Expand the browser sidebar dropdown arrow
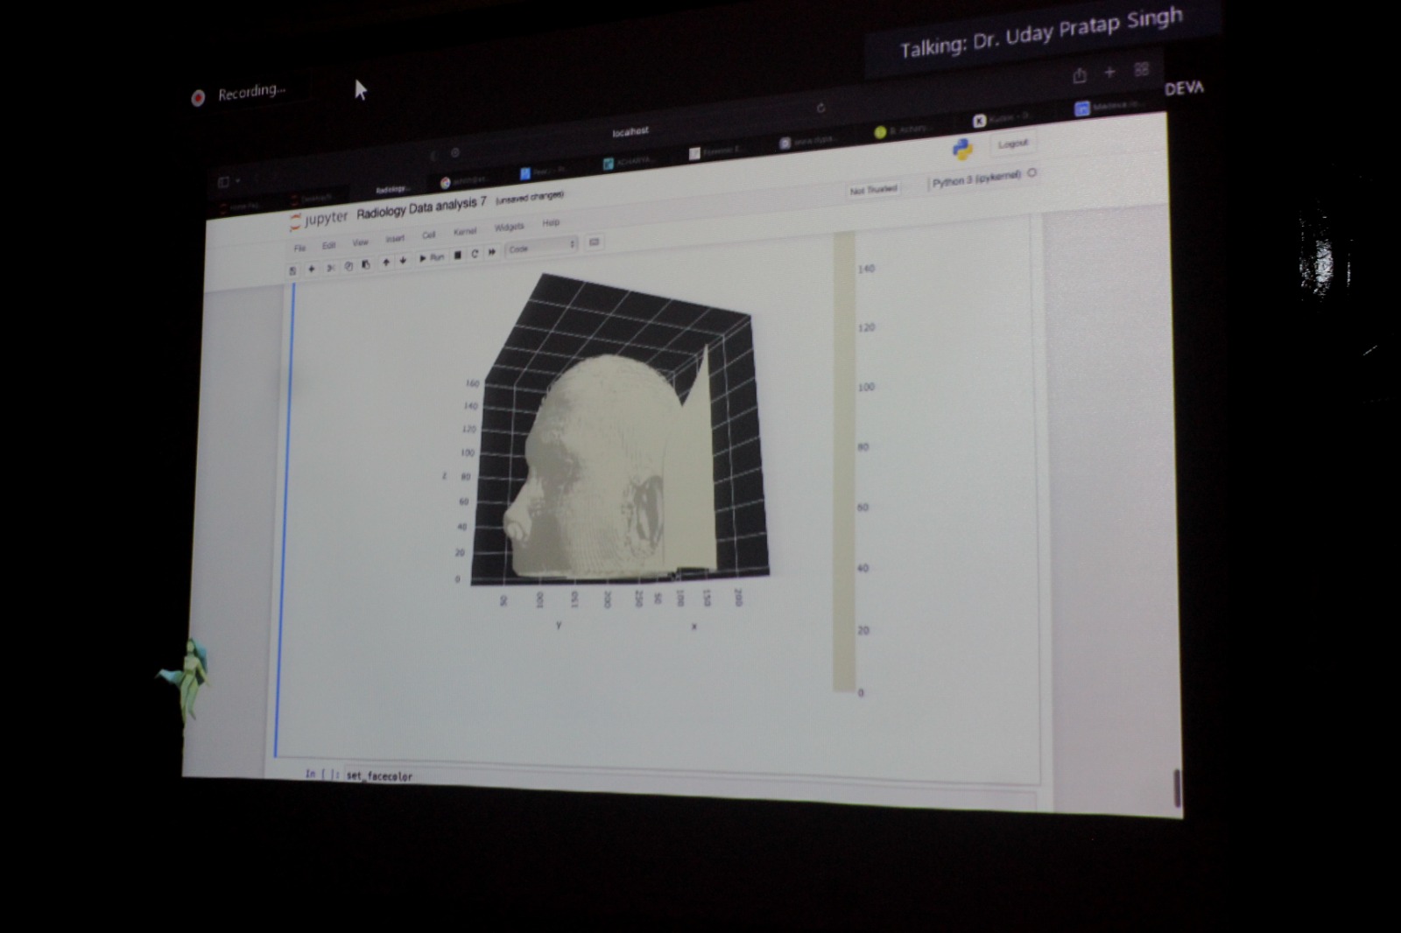 click(237, 182)
